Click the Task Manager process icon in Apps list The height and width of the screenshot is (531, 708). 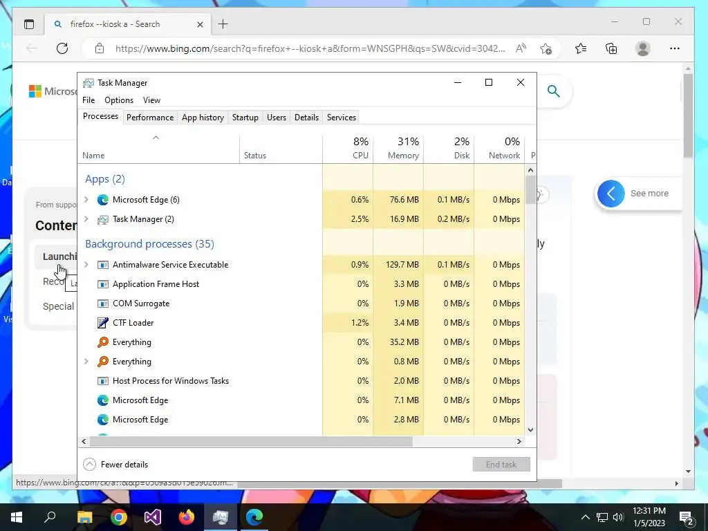coord(103,219)
